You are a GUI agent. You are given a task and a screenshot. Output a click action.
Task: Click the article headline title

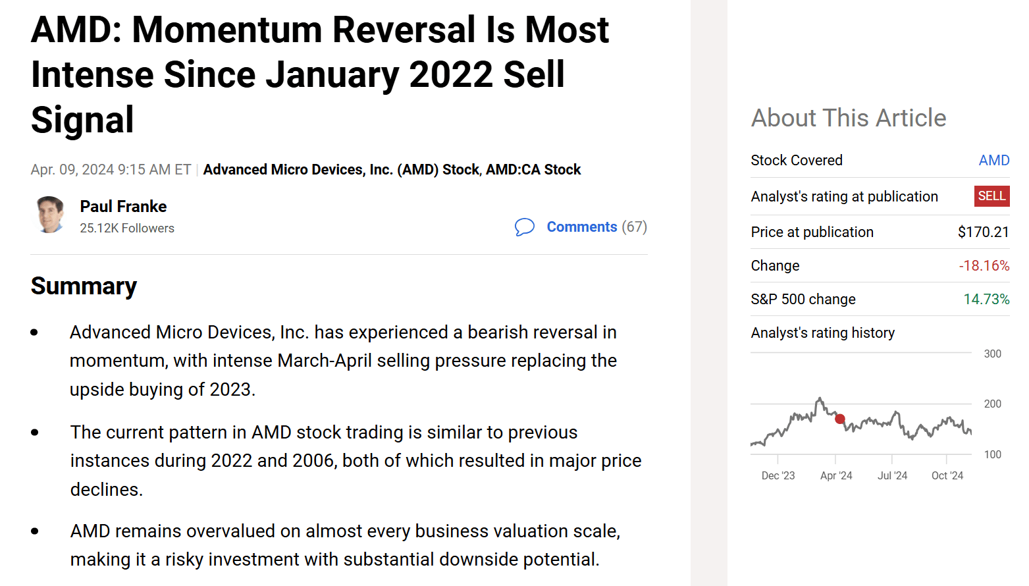pos(320,74)
